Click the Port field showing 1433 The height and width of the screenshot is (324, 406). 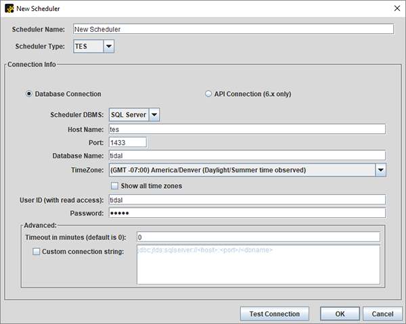tap(127, 142)
